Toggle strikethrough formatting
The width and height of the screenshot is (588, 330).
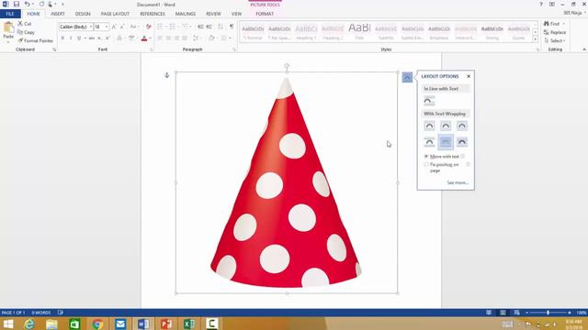pyautogui.click(x=92, y=38)
